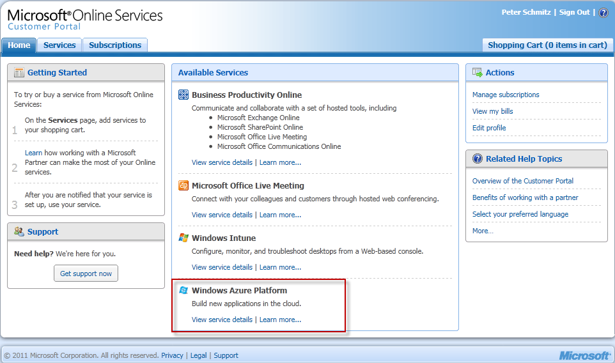Click the Microsoft logo in footer
This screenshot has width=615, height=363.
pos(584,355)
